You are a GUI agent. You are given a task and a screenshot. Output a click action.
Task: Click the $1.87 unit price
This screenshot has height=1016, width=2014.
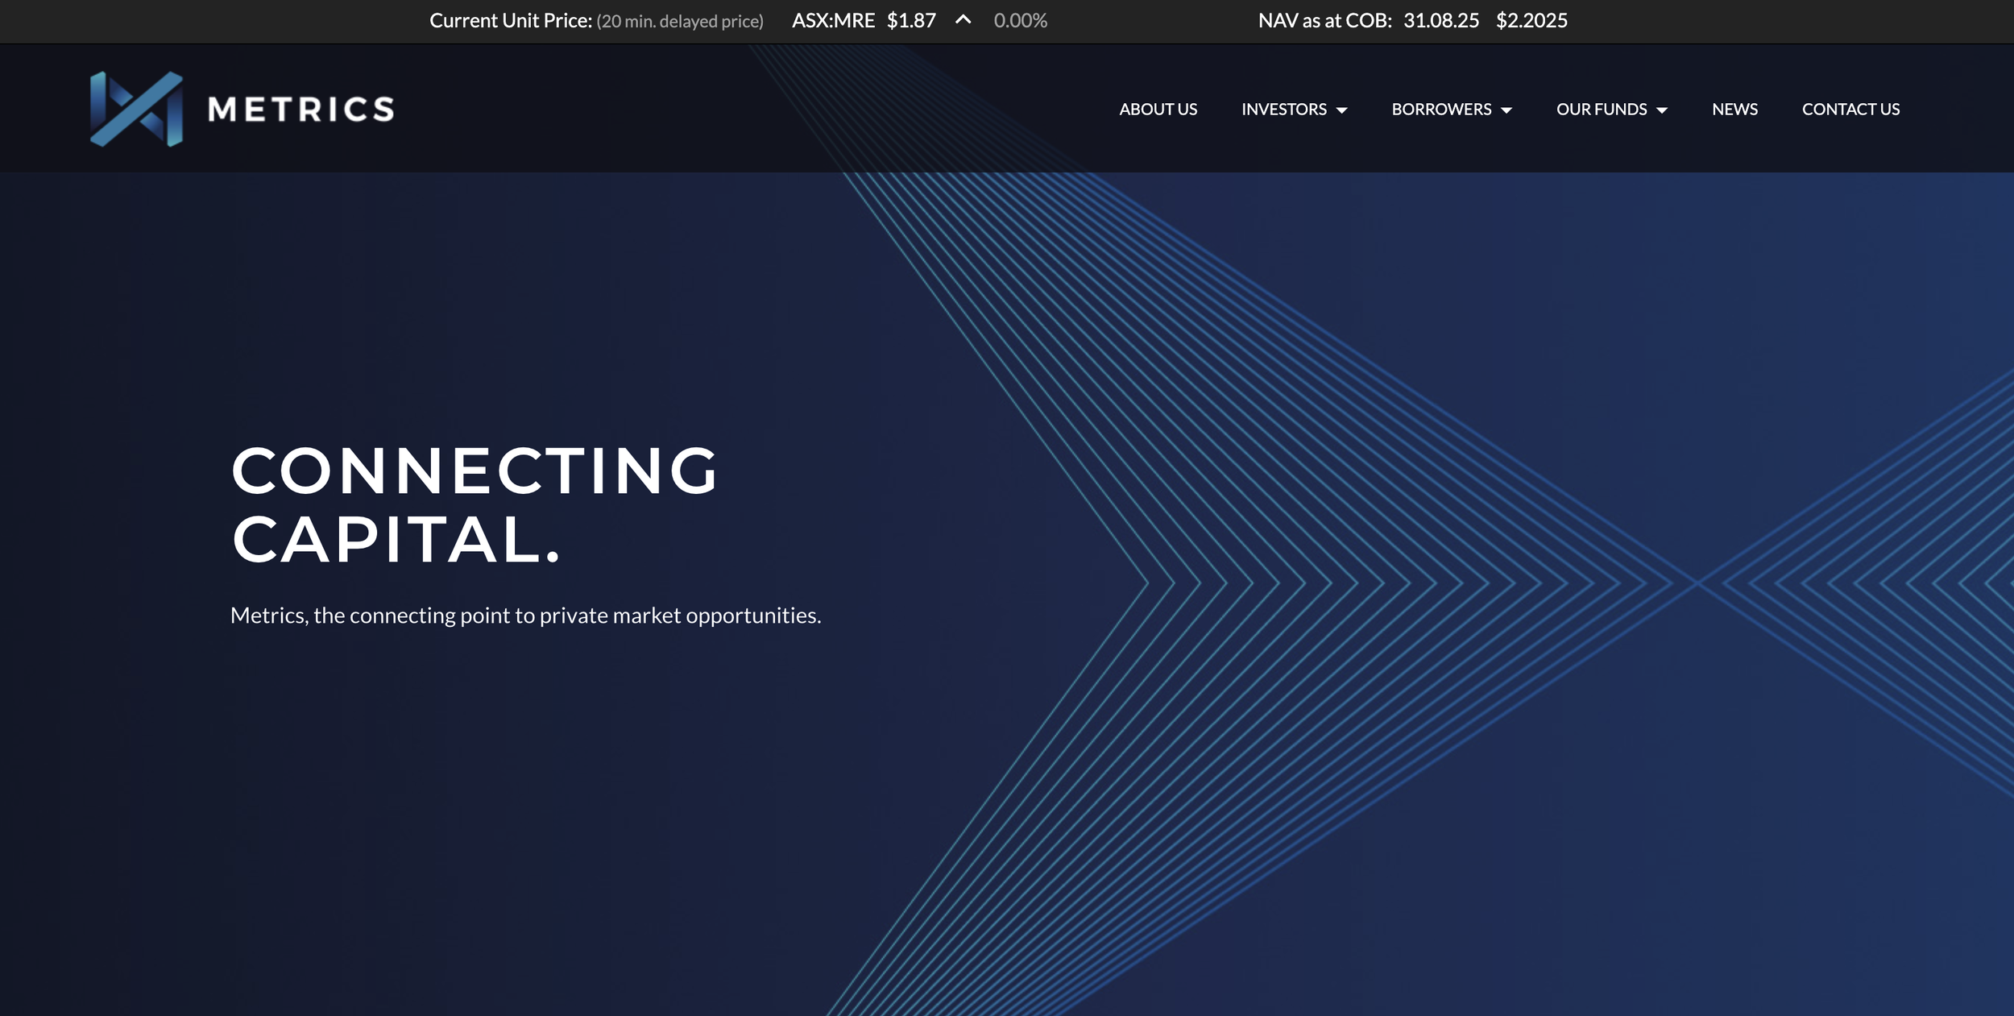coord(911,20)
